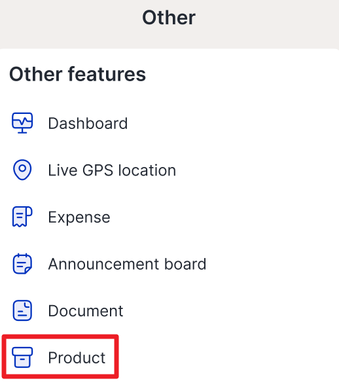
Task: Click the "Product" label text
Action: pyautogui.click(x=77, y=357)
